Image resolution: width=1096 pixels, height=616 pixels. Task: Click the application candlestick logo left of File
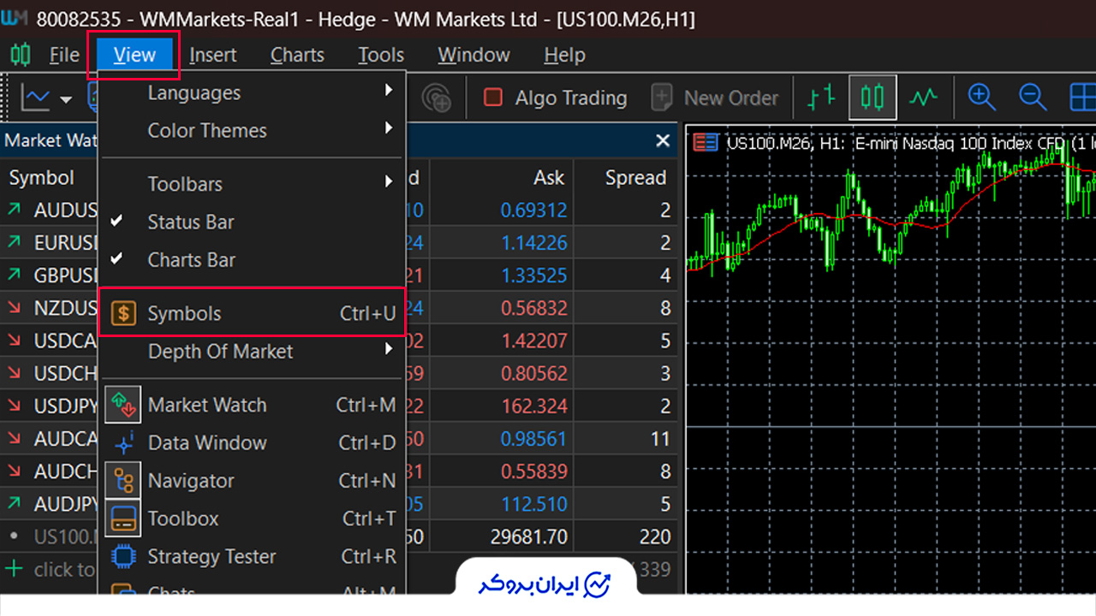(x=21, y=55)
